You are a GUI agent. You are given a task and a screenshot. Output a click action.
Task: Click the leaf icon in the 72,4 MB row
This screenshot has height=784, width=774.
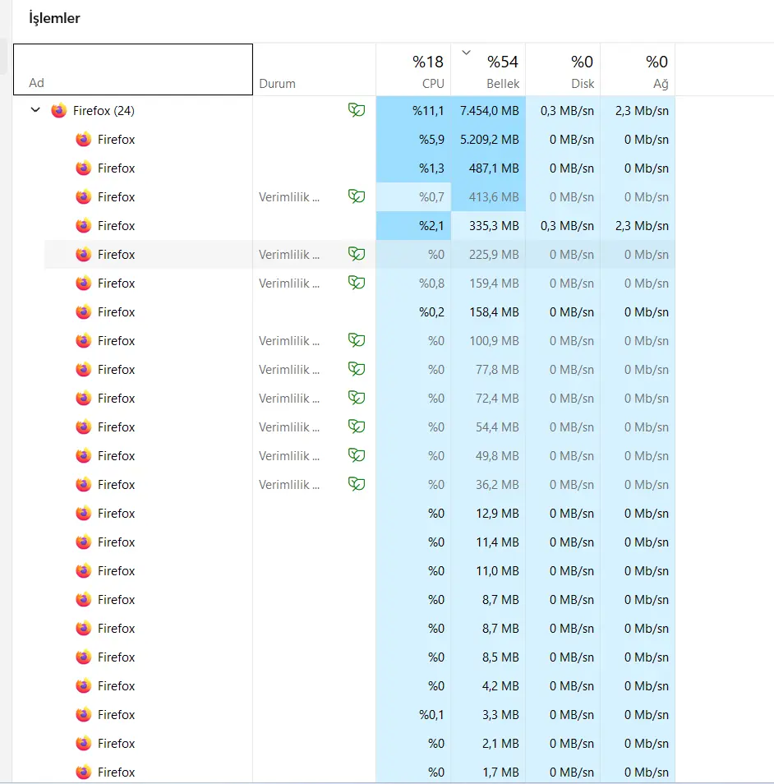[x=357, y=398]
